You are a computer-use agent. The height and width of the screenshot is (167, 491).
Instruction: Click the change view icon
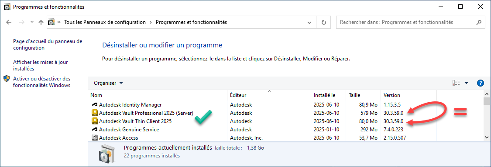click(456, 83)
